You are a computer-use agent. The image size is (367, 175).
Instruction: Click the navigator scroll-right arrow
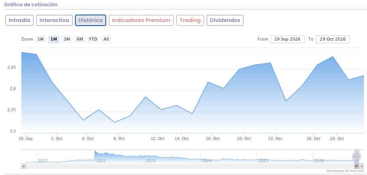[x=361, y=166]
